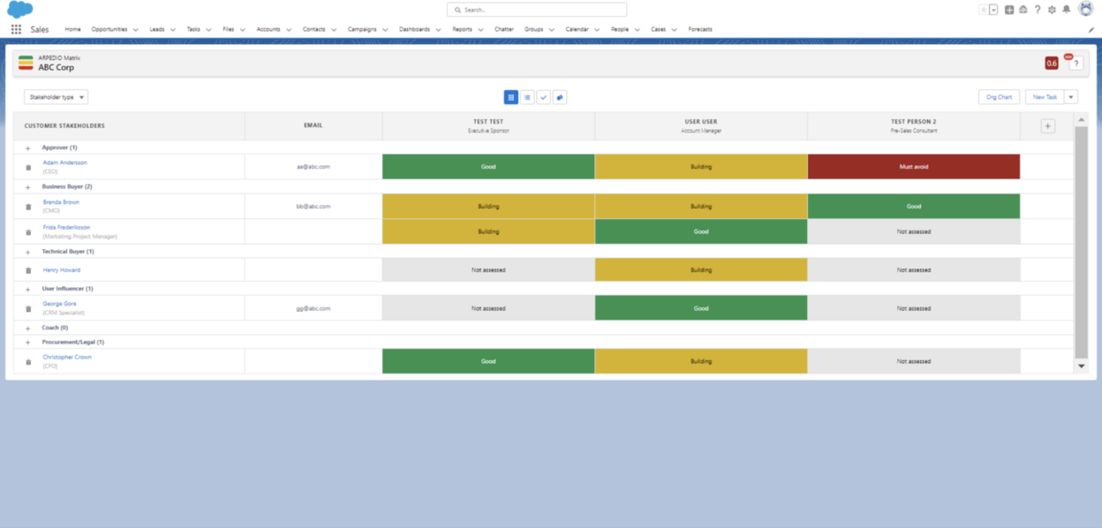Open the Salesforce help question mark
This screenshot has height=528, width=1102.
1038,10
